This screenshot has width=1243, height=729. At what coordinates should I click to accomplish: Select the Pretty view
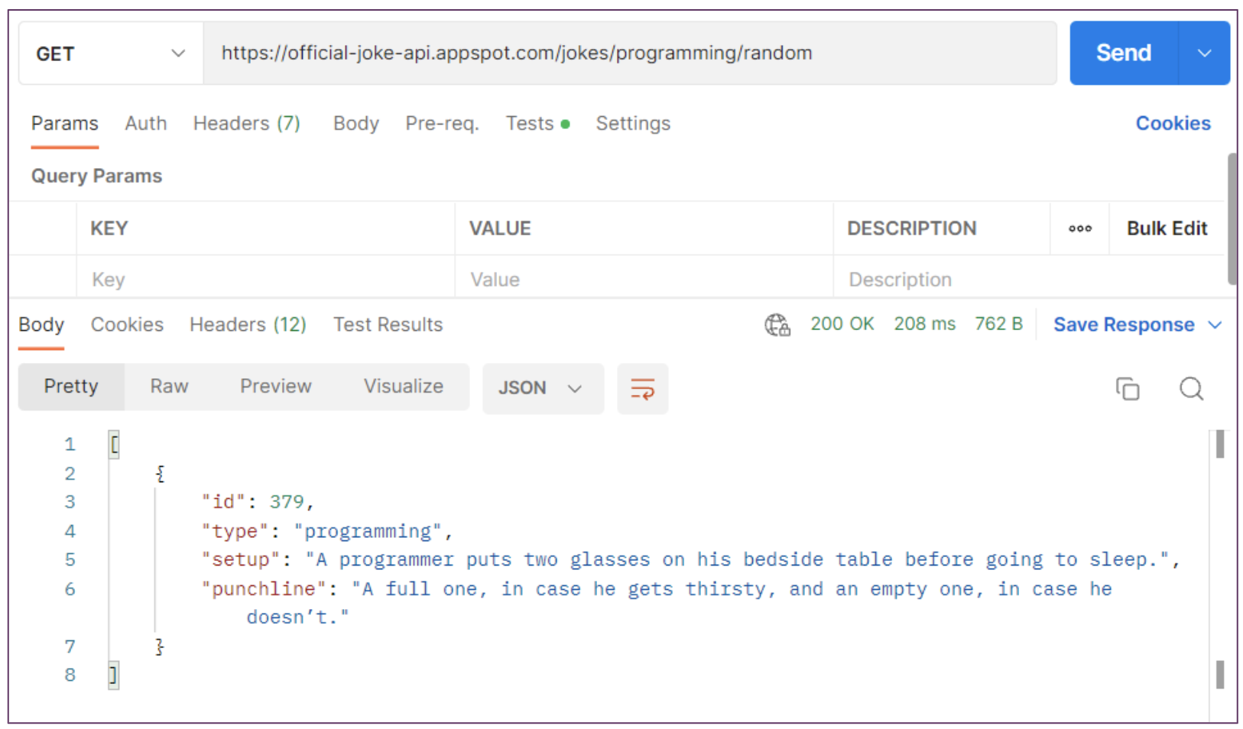[x=71, y=387]
